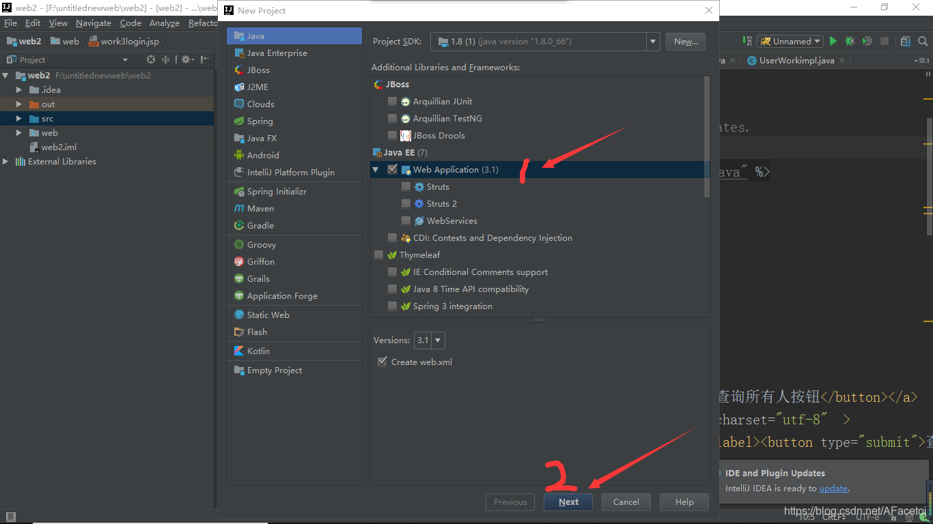Image resolution: width=933 pixels, height=524 pixels.
Task: Expand src folder in project tree
Action: point(19,118)
